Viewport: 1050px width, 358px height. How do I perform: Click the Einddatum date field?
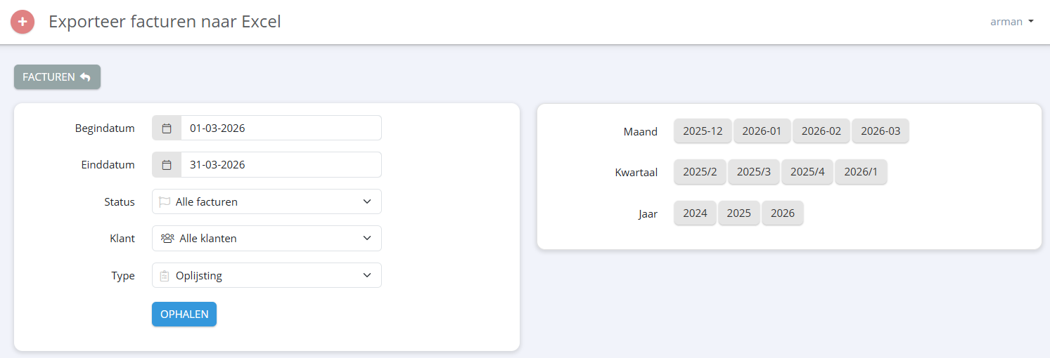(x=281, y=165)
